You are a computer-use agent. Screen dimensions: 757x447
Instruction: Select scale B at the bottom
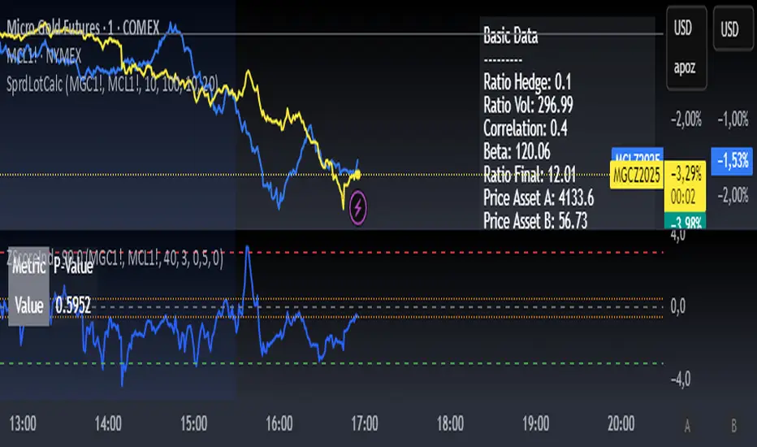click(x=733, y=426)
